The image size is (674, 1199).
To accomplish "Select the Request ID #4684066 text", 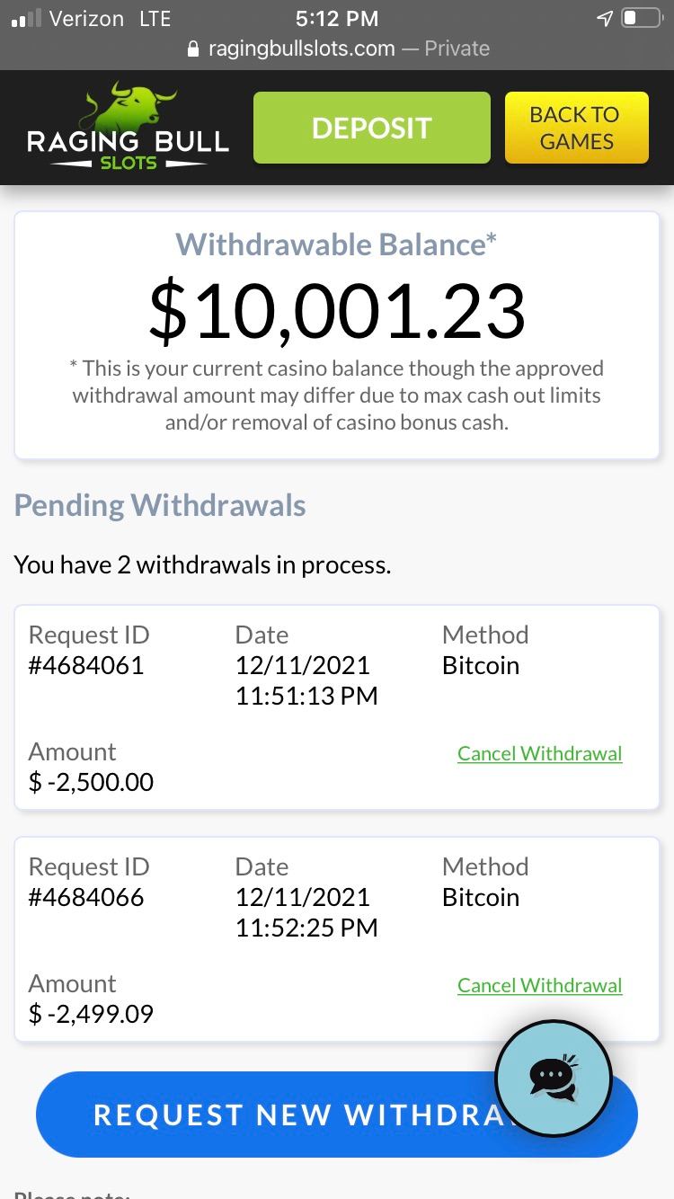I will point(86,897).
